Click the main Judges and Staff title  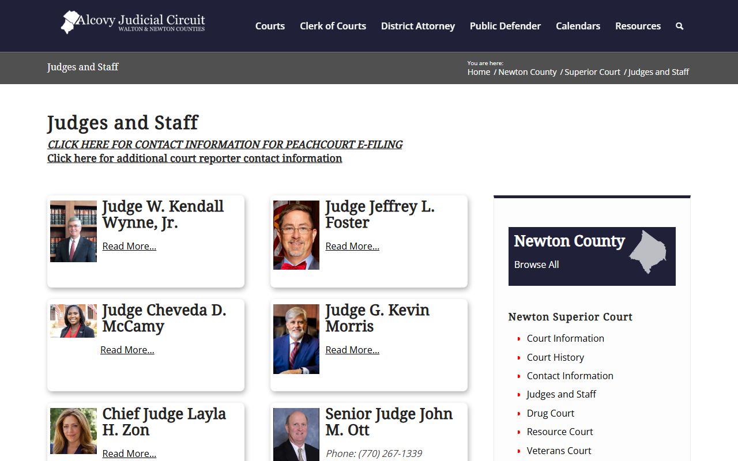pos(123,122)
